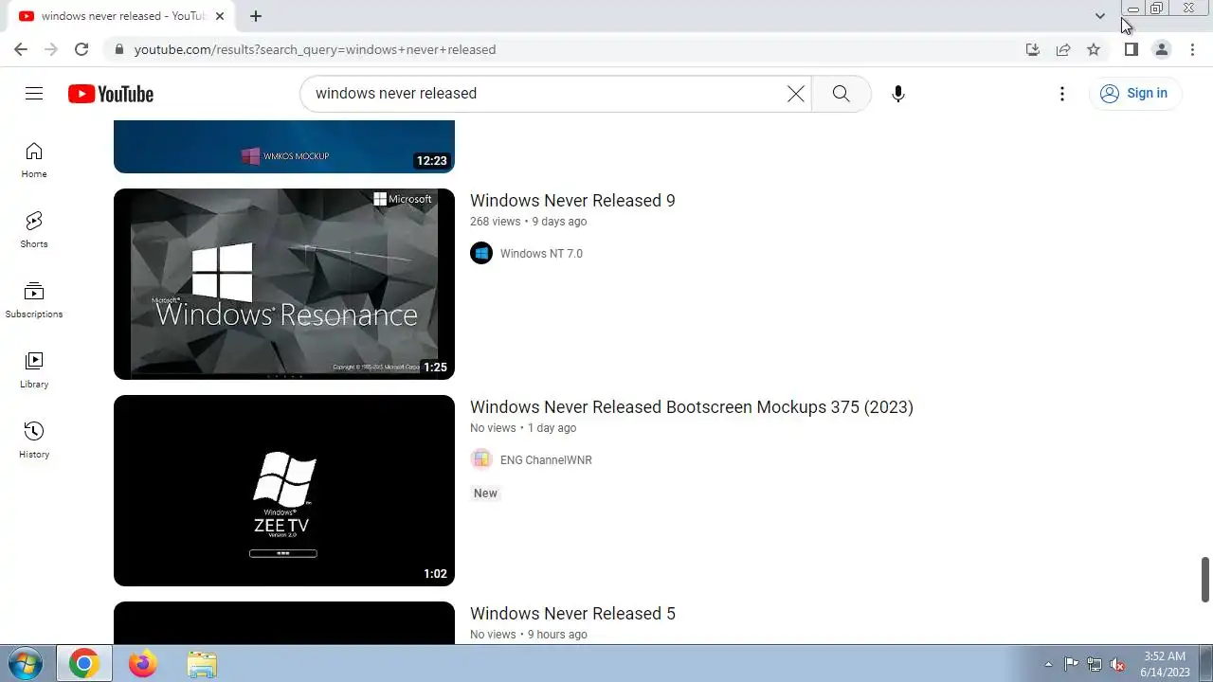
Task: Toggle the browser side panel
Action: click(1131, 49)
